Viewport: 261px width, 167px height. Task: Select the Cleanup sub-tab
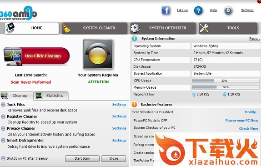coord(16,96)
